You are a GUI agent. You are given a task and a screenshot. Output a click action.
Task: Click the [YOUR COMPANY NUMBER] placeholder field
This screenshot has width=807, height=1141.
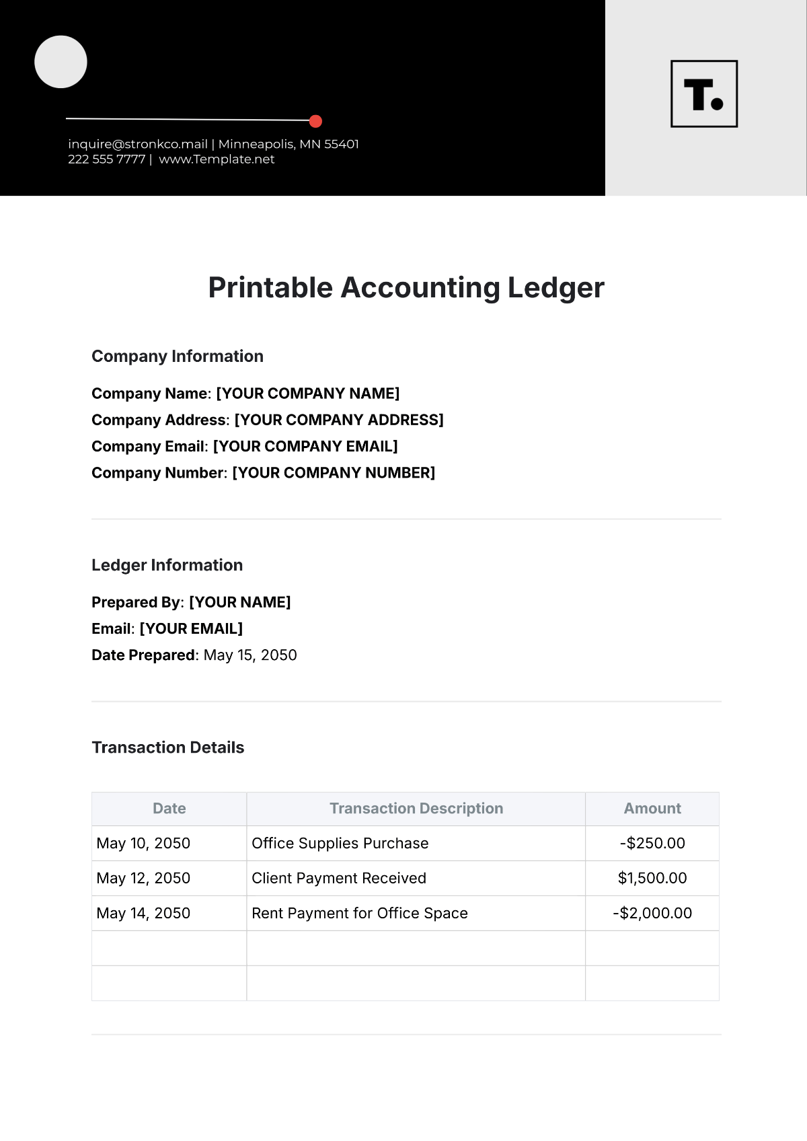[334, 473]
